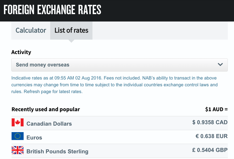Switch to the Calculator tab
Screen dimensions: 234x159
click(31, 30)
